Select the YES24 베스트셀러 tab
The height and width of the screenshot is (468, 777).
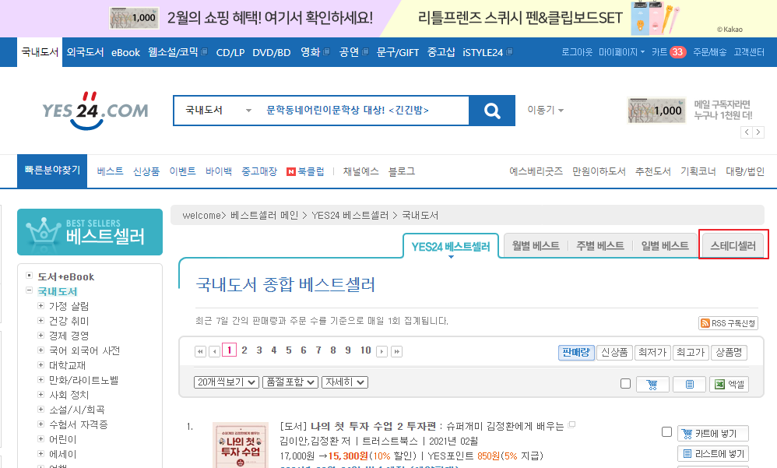click(x=451, y=246)
